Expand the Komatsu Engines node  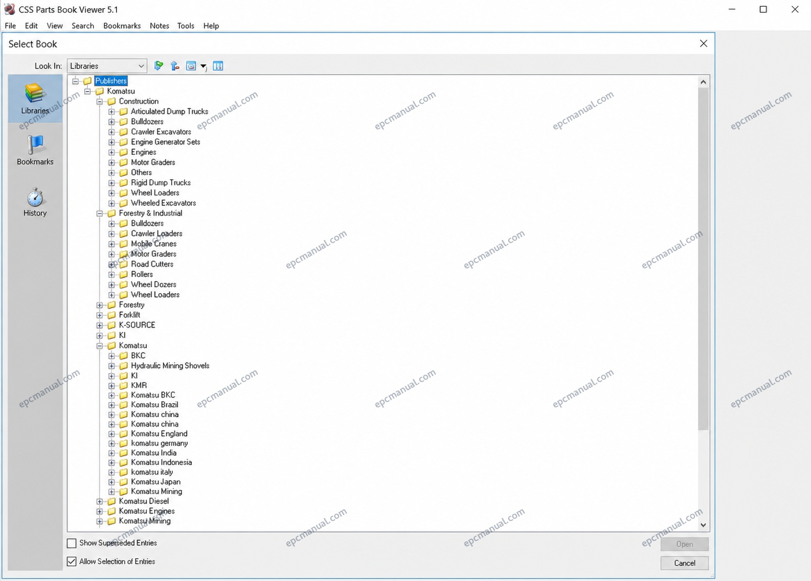pos(100,511)
